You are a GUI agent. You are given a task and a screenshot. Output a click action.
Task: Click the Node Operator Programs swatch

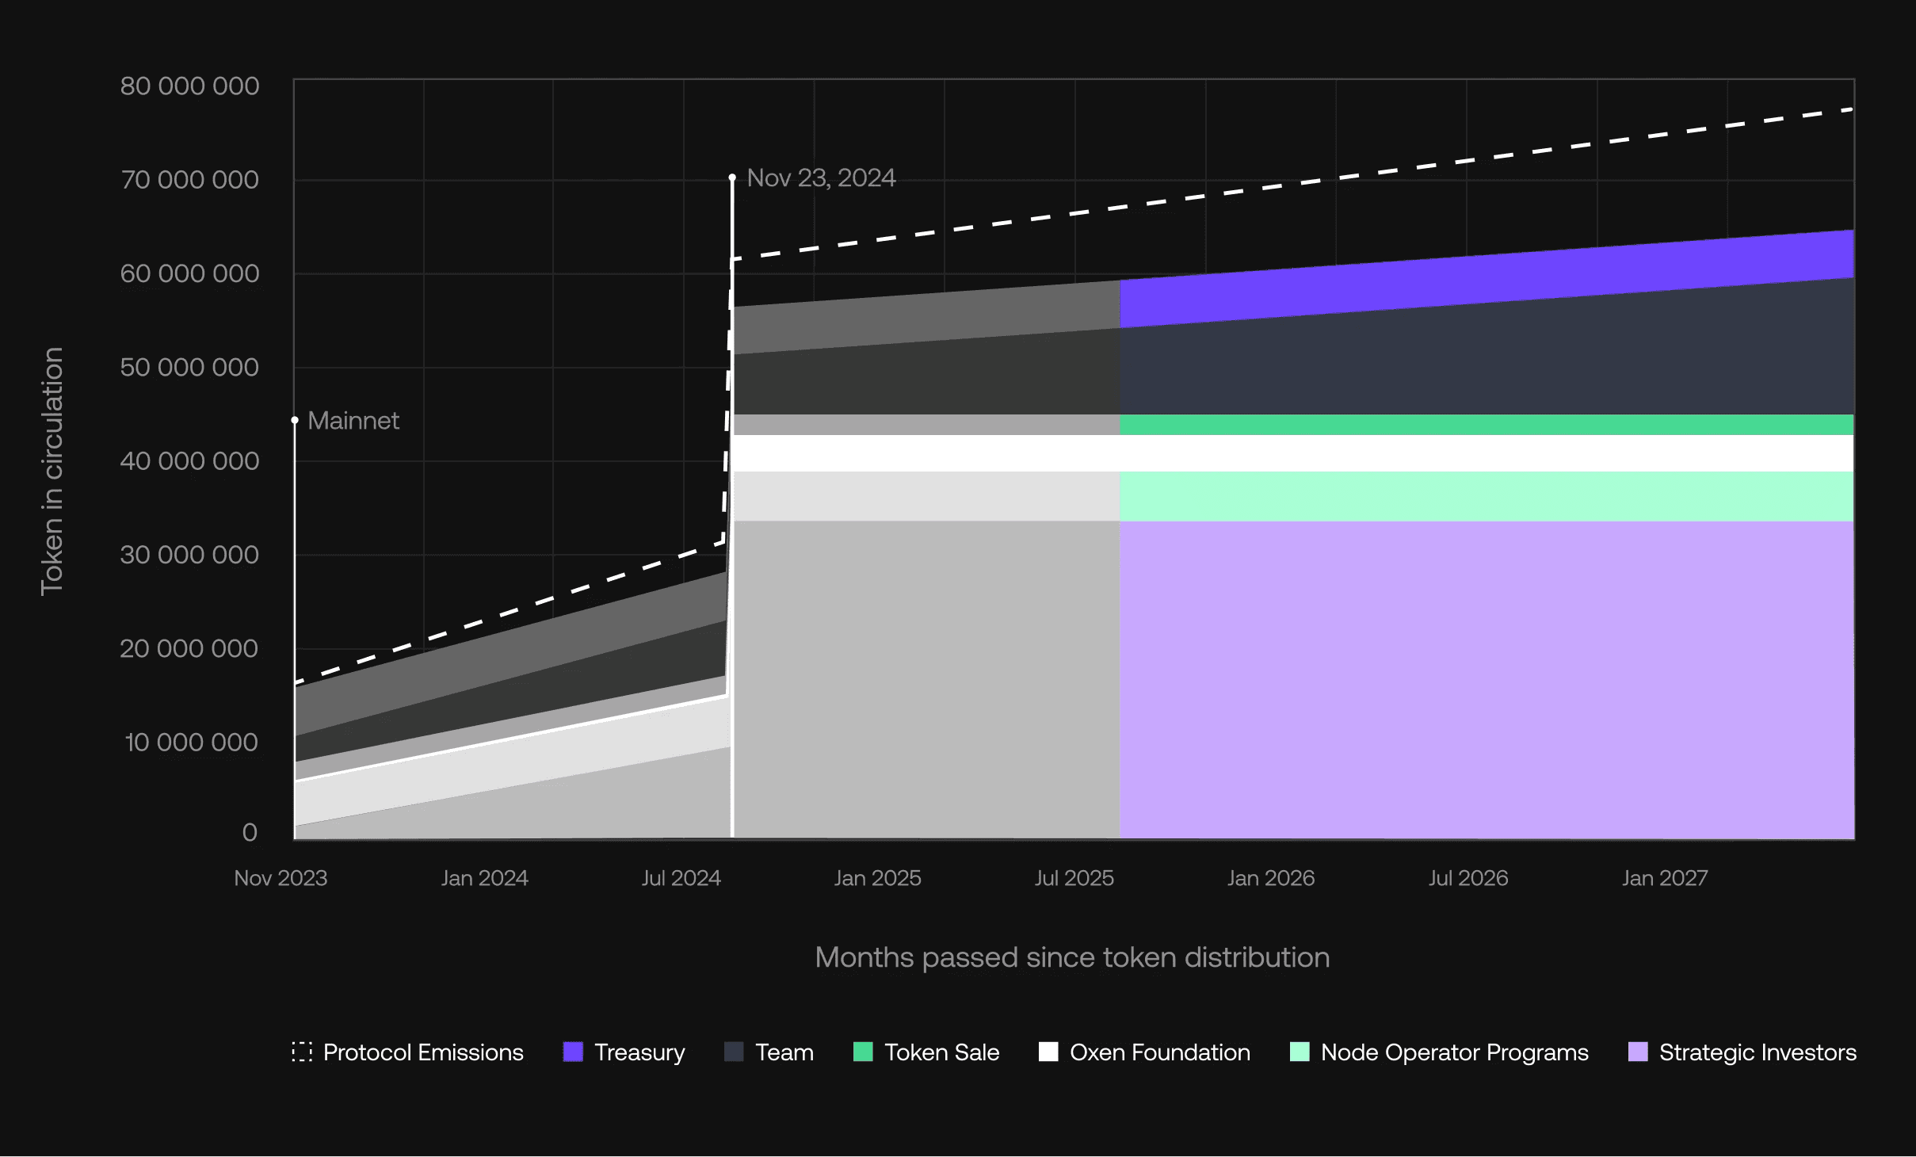1300,1052
